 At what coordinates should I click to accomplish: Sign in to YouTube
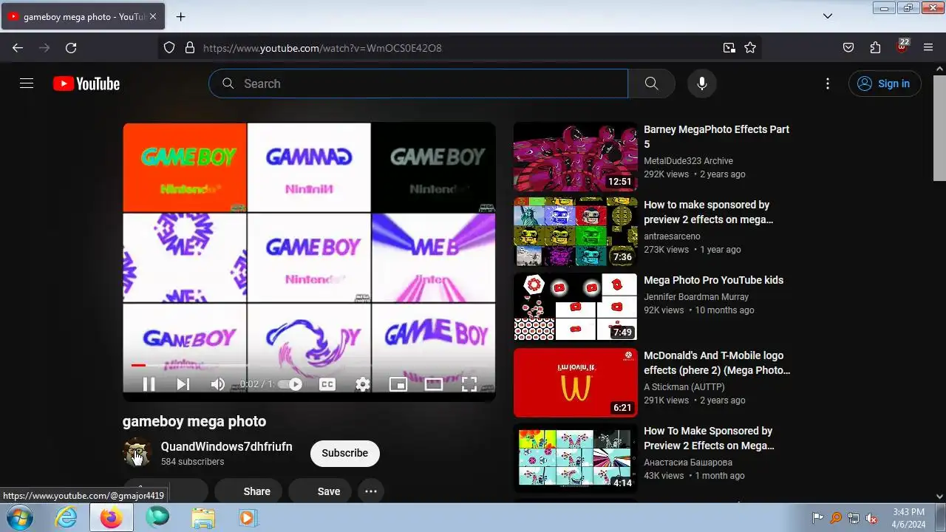(x=885, y=83)
